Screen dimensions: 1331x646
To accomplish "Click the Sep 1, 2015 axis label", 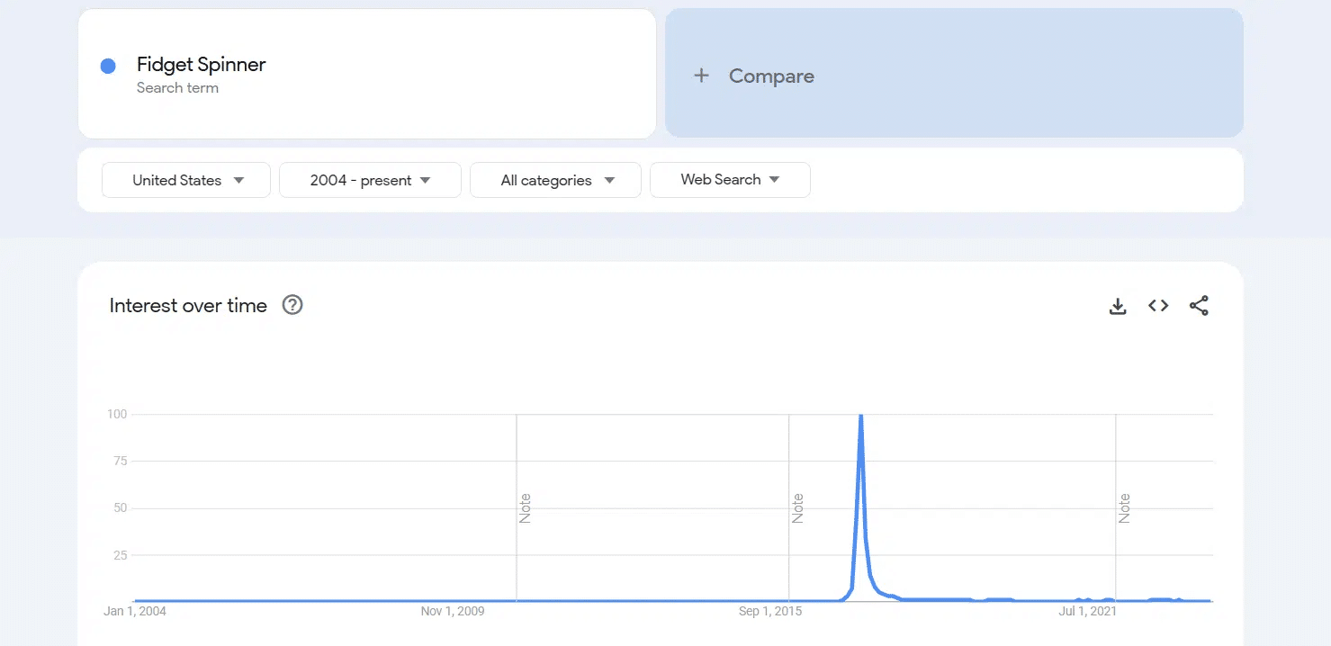I will [x=769, y=612].
